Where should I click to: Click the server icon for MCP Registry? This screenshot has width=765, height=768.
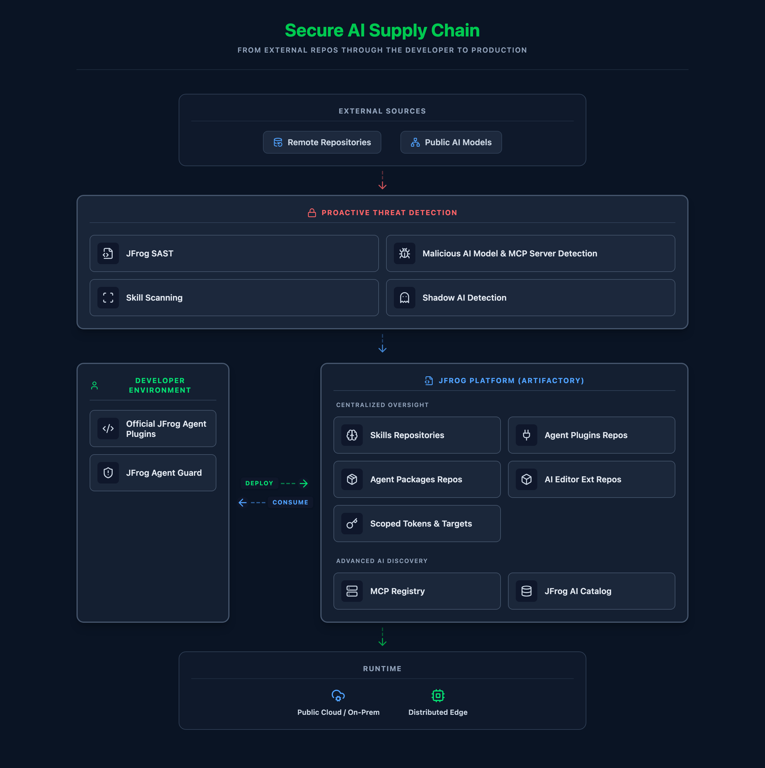pyautogui.click(x=352, y=591)
